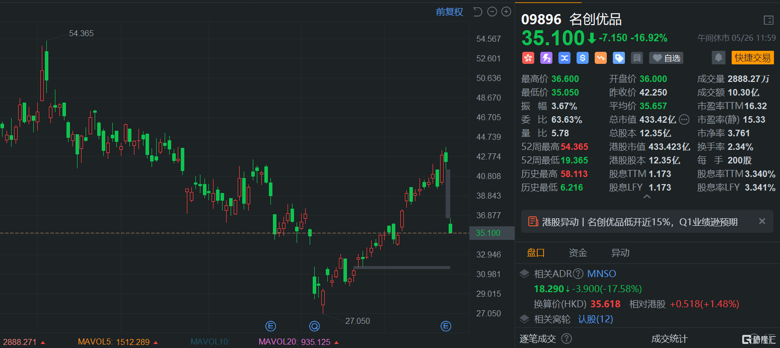Viewport: 780px width, 348px height.
Task: Click the light blue price tag icon
Action: 619,58
